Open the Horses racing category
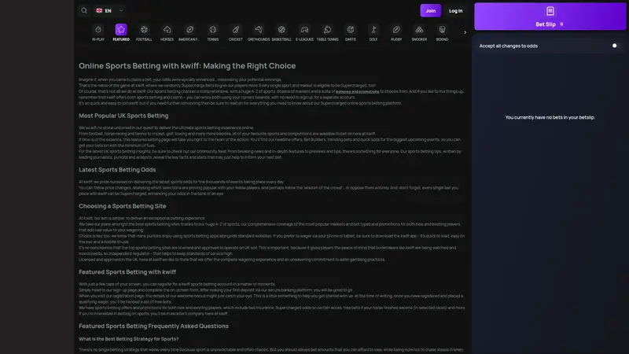Image resolution: width=629 pixels, height=354 pixels. [167, 32]
